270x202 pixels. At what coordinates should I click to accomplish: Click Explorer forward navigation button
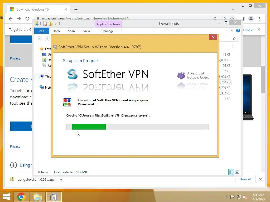[x=47, y=39]
